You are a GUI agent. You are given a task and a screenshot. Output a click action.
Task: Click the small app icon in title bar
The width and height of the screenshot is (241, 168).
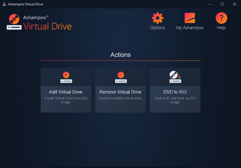click(x=4, y=4)
